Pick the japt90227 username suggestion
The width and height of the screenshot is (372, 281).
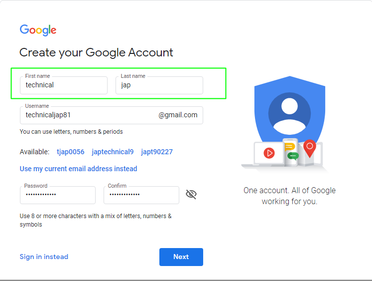tap(157, 152)
